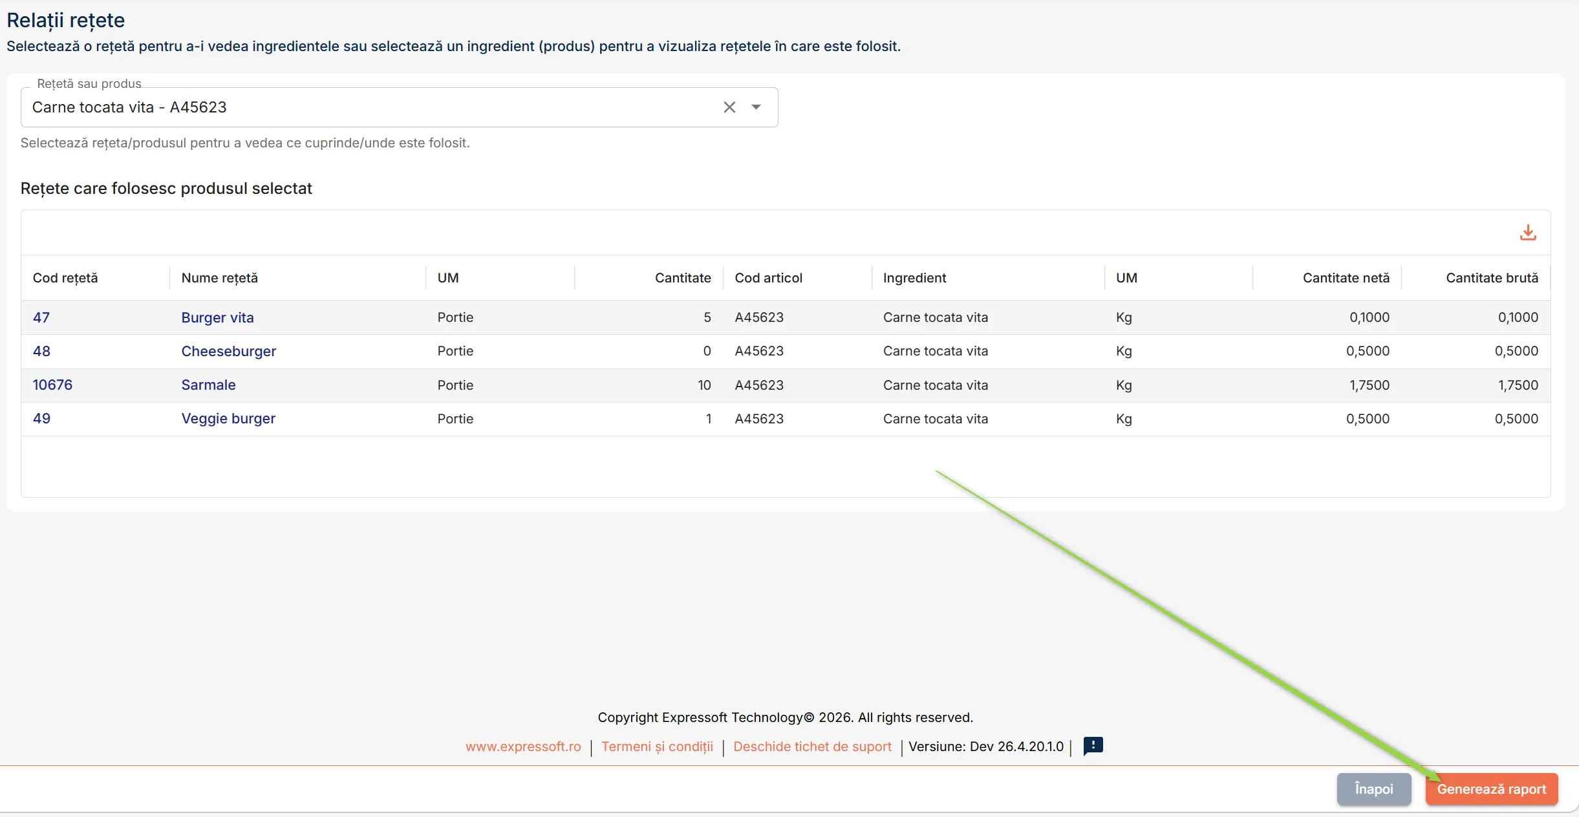Viewport: 1579px width, 817px height.
Task: Open Termeni și condiții link
Action: (x=657, y=747)
